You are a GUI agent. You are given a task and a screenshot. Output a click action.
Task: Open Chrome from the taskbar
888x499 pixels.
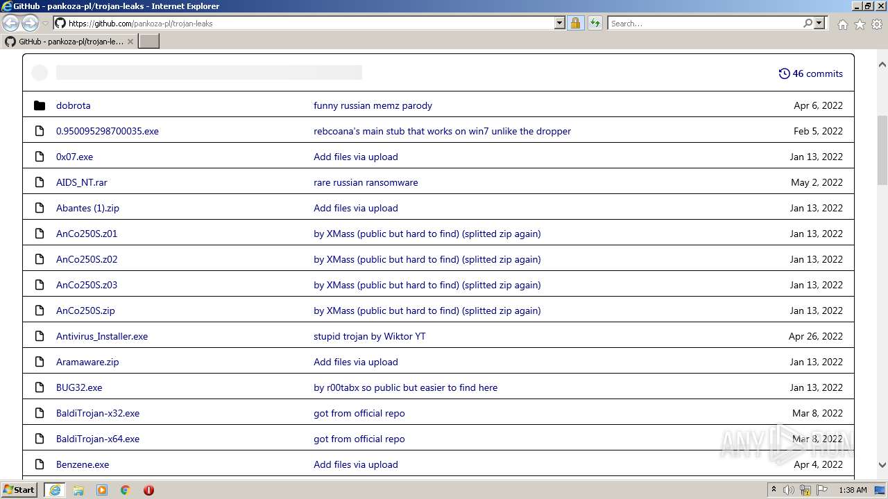tap(126, 490)
